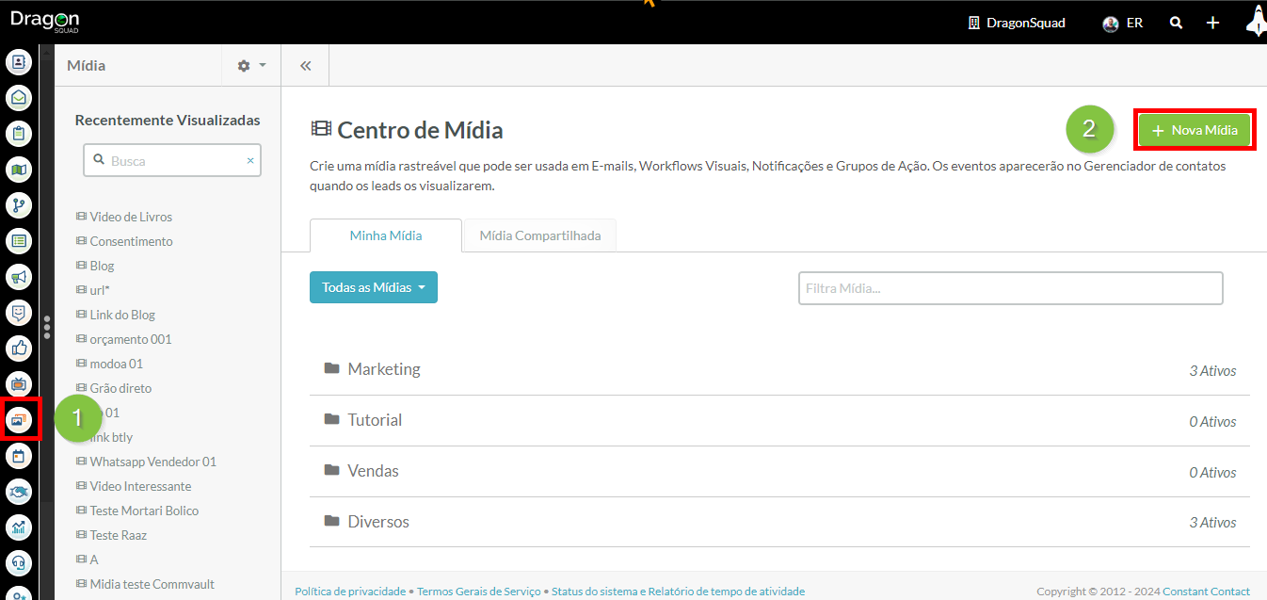
Task: Click the search magnifier in top bar
Action: (x=1176, y=23)
